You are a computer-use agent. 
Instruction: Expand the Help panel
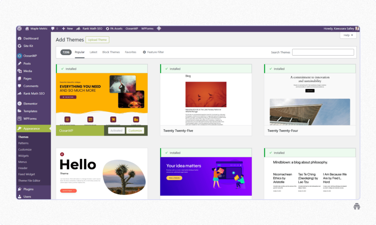pyautogui.click(x=348, y=35)
